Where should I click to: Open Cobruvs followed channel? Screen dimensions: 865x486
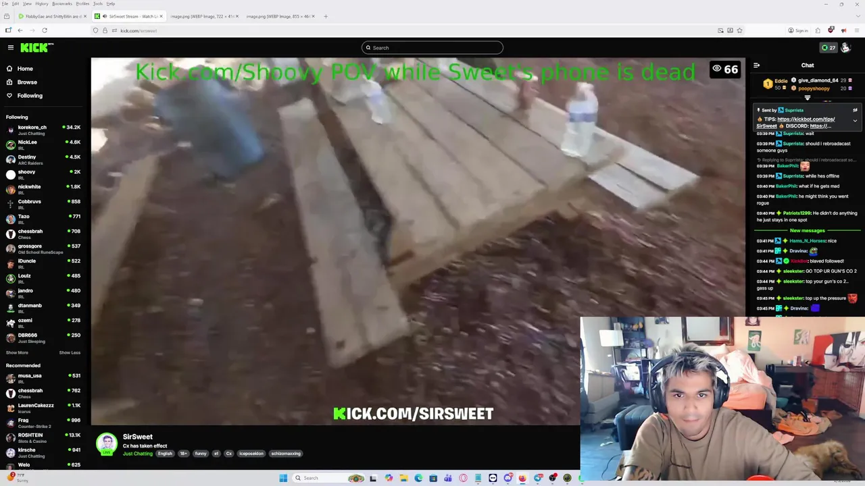[x=43, y=204]
